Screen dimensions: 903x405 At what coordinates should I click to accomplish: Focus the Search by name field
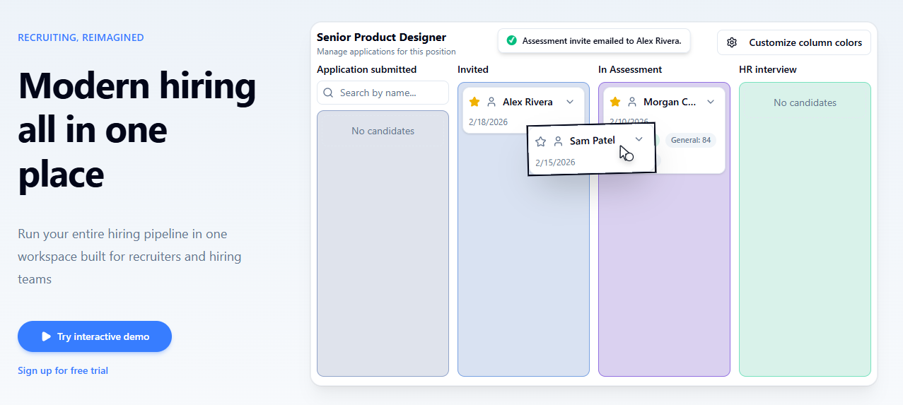tap(383, 93)
